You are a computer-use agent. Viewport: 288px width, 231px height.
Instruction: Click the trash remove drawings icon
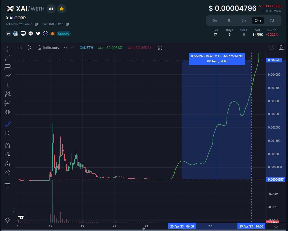(8, 185)
